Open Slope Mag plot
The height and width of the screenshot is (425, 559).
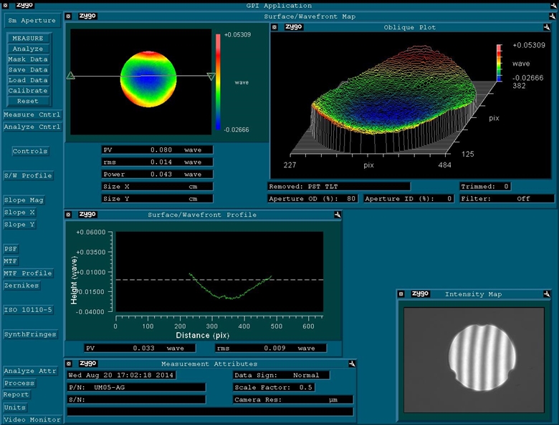24,200
